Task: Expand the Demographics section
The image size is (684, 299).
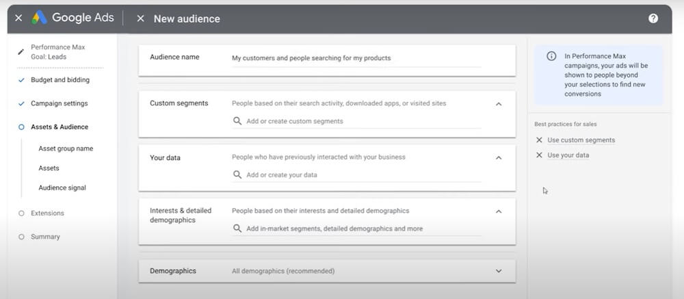Action: [x=499, y=271]
